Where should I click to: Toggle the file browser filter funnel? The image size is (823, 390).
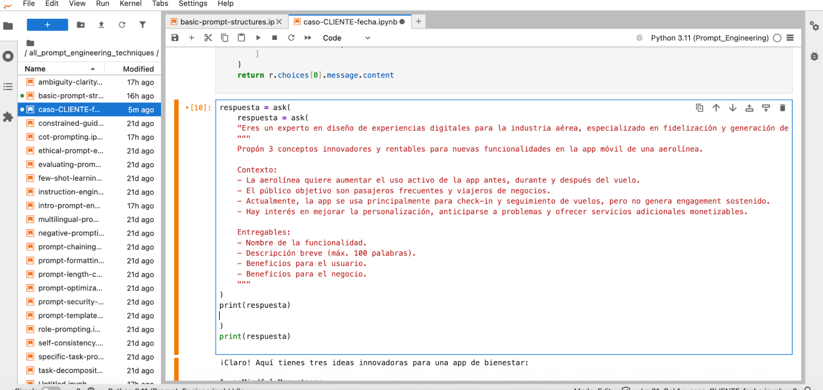click(142, 25)
